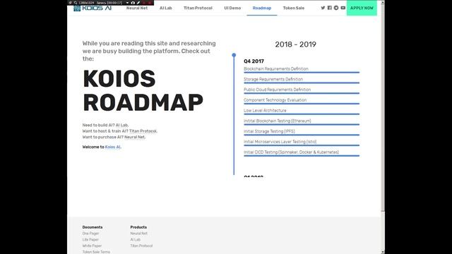
Task: Open the One Pager footer link
Action: tap(90, 234)
